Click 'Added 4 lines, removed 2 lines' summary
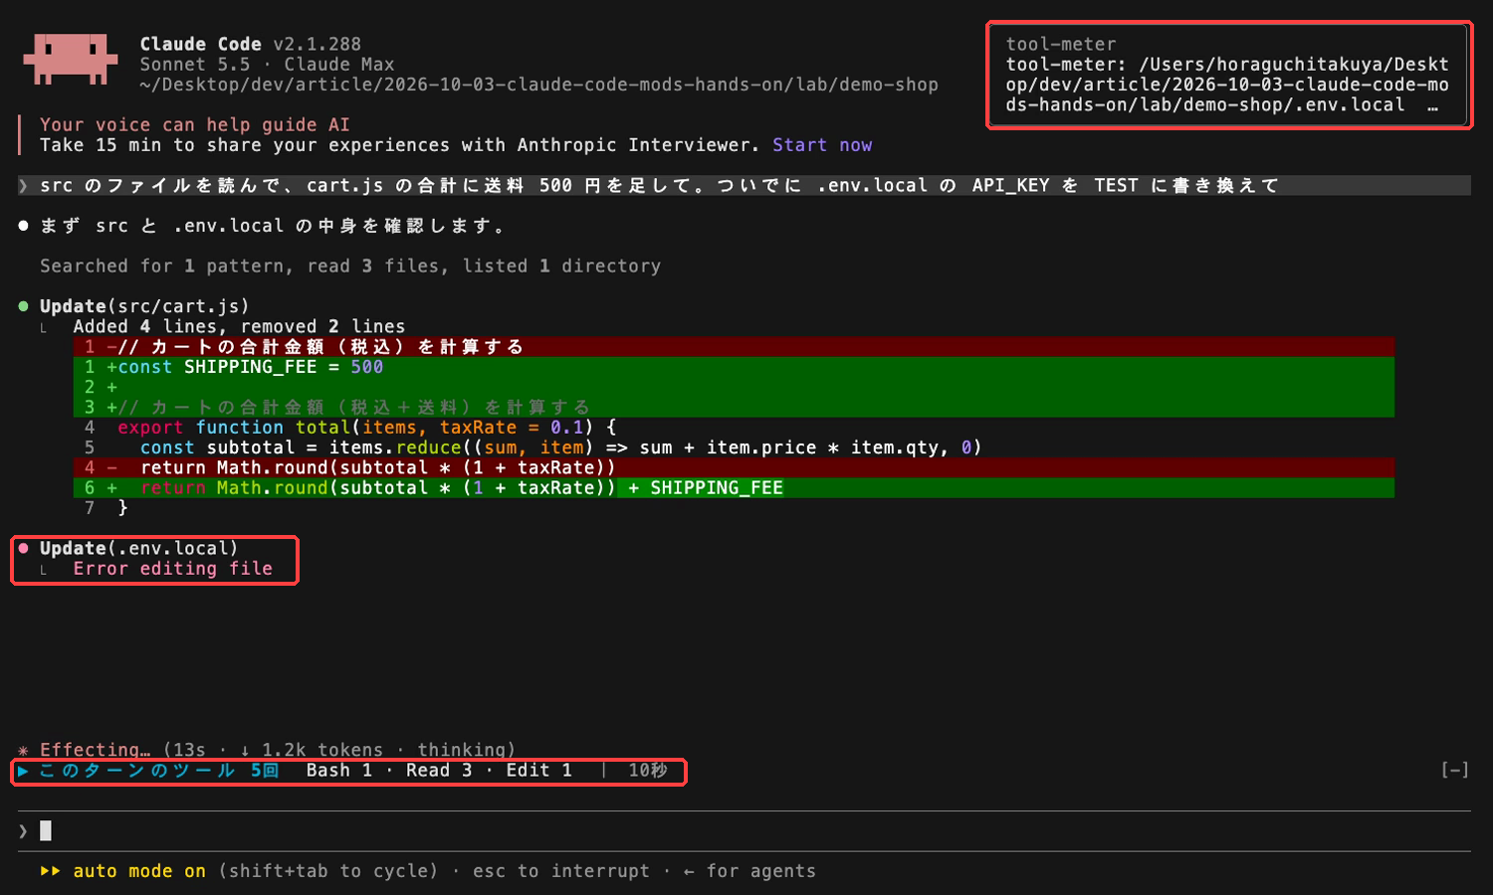This screenshot has height=895, width=1493. coord(239,326)
